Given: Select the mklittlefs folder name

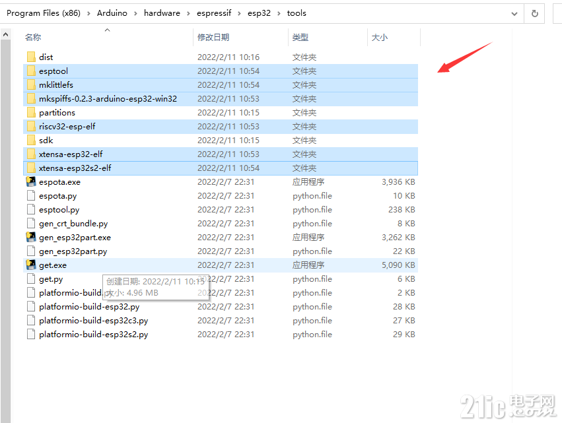Looking at the screenshot, I should (x=56, y=85).
